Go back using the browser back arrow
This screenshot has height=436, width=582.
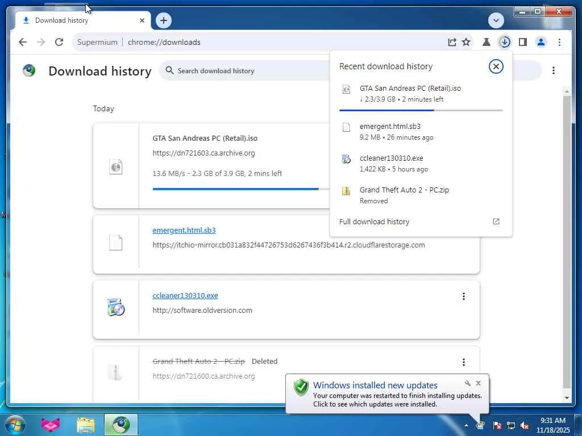pyautogui.click(x=23, y=42)
